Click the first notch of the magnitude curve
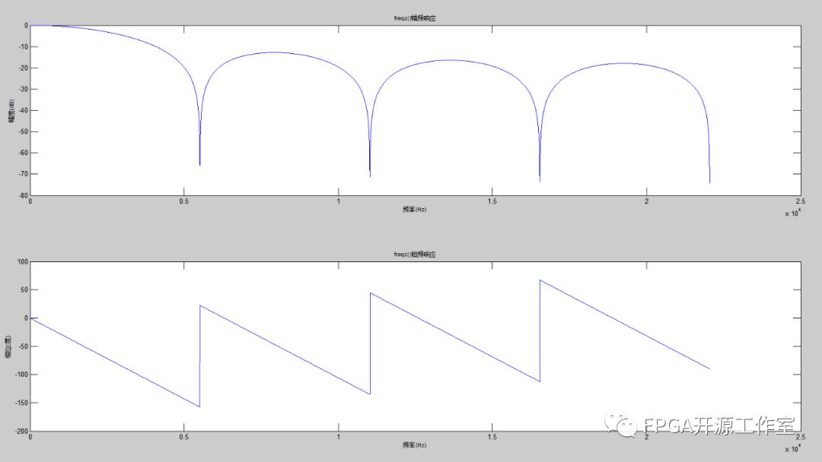 (199, 163)
